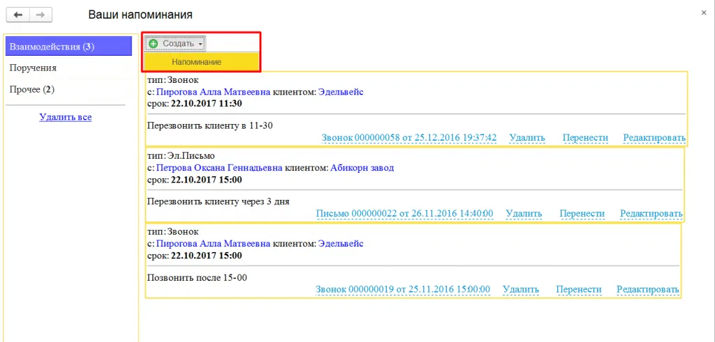
Task: Click the Ваши напоминания title
Action: pyautogui.click(x=140, y=15)
